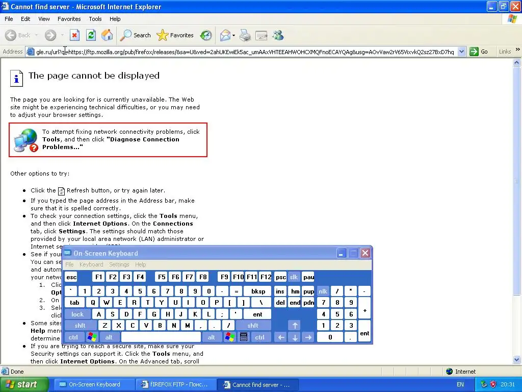Open the History icon in toolbar
The width and height of the screenshot is (522, 392).
[x=206, y=35]
